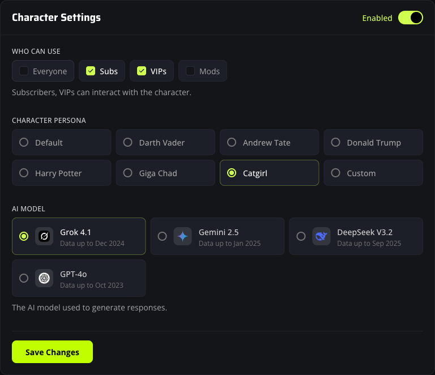
Task: Click 'Data up to Jan 2025' text
Action: coord(230,244)
